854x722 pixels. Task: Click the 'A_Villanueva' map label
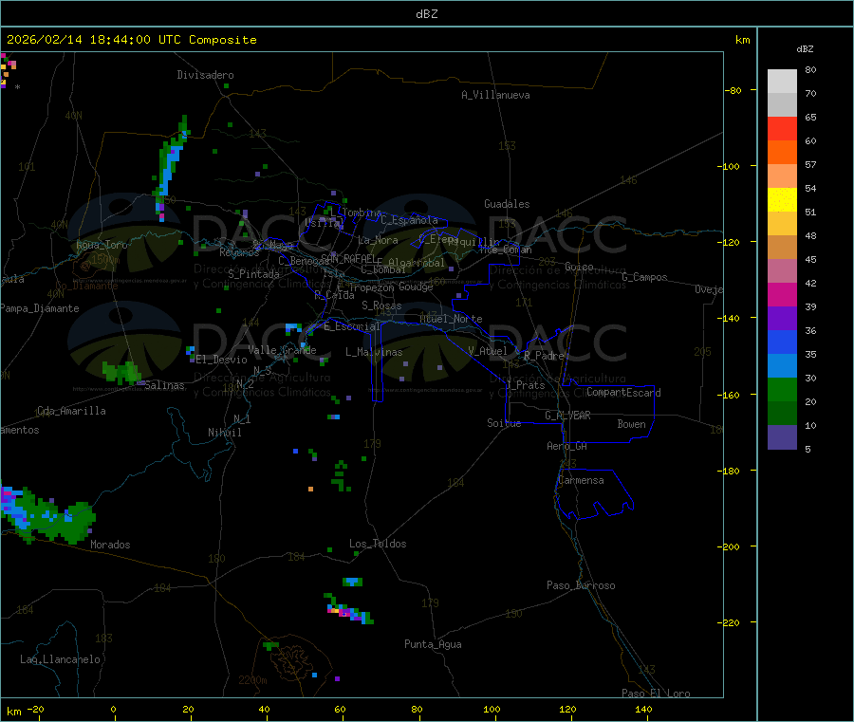click(495, 95)
